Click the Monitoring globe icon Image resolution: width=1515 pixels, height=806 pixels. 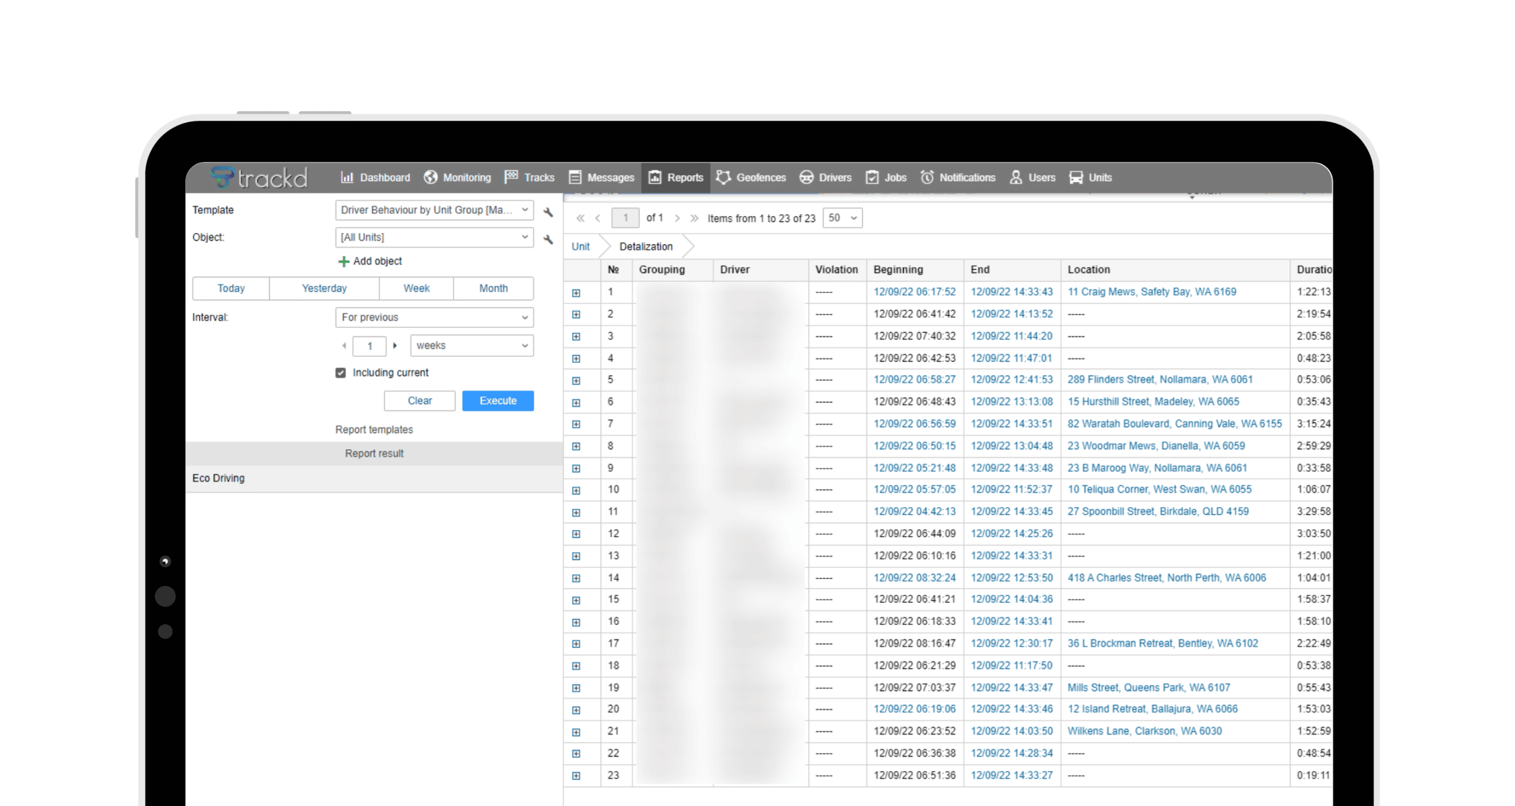click(x=430, y=178)
